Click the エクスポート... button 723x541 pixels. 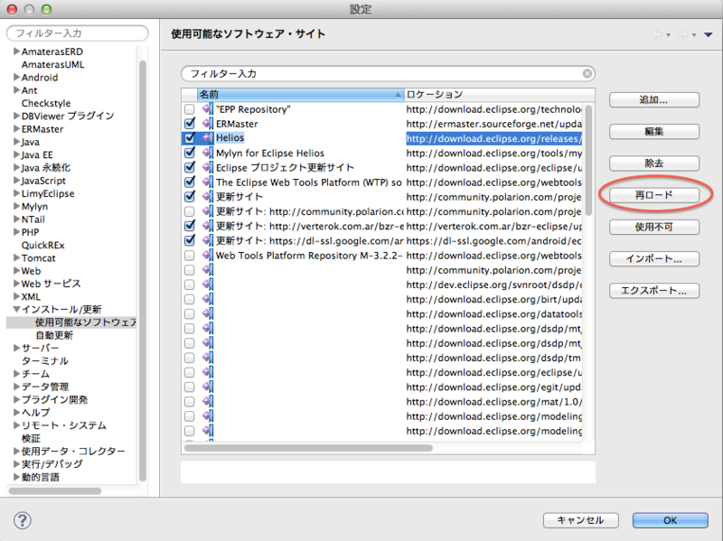tap(653, 291)
